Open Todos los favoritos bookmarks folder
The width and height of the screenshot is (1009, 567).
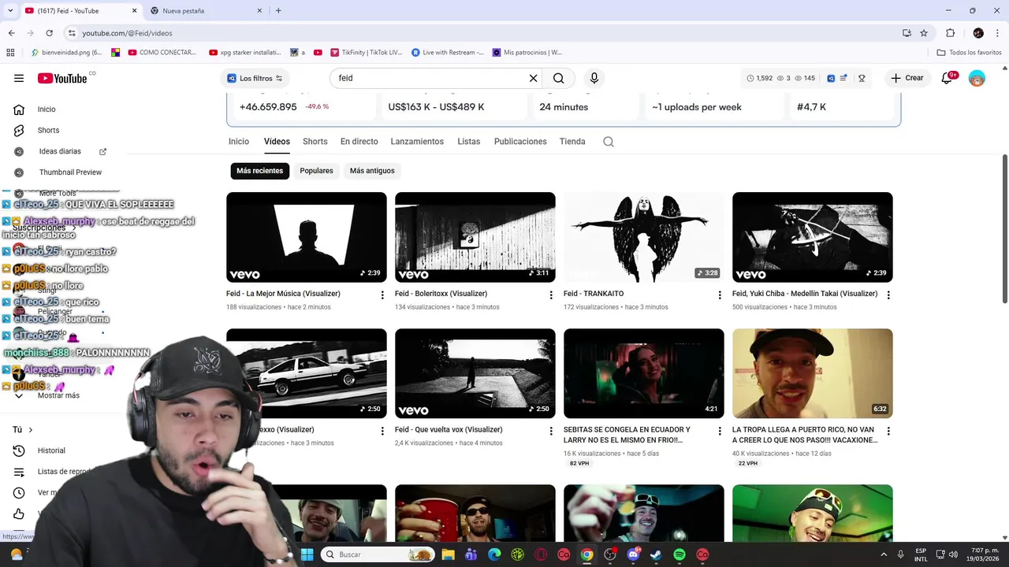tap(969, 53)
